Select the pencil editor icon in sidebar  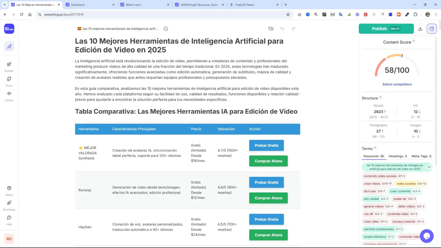9,46
